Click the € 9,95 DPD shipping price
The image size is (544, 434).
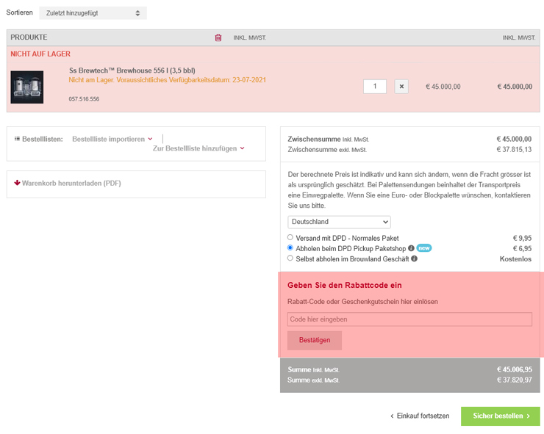pyautogui.click(x=522, y=238)
